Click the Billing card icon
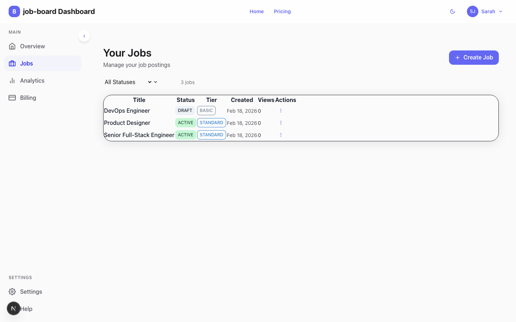The image size is (516, 322). point(12,97)
